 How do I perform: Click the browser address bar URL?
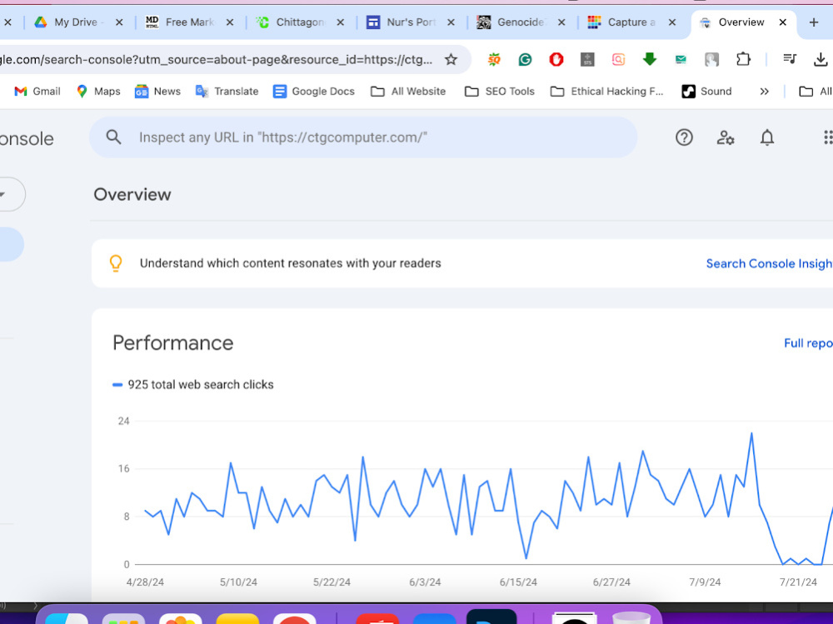tap(217, 59)
